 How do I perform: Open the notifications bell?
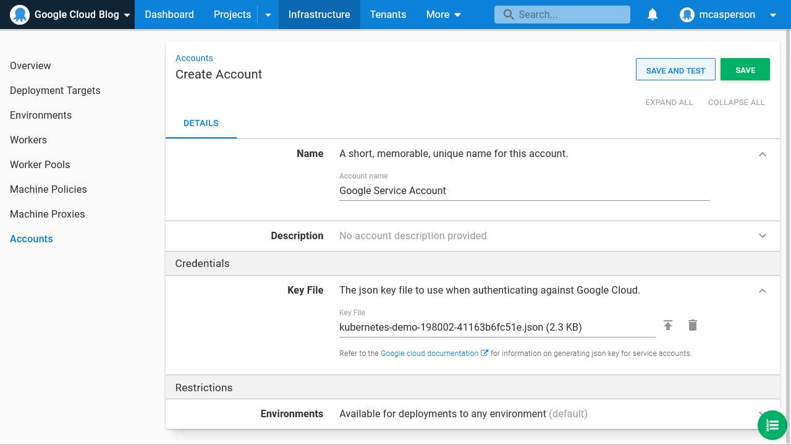653,14
